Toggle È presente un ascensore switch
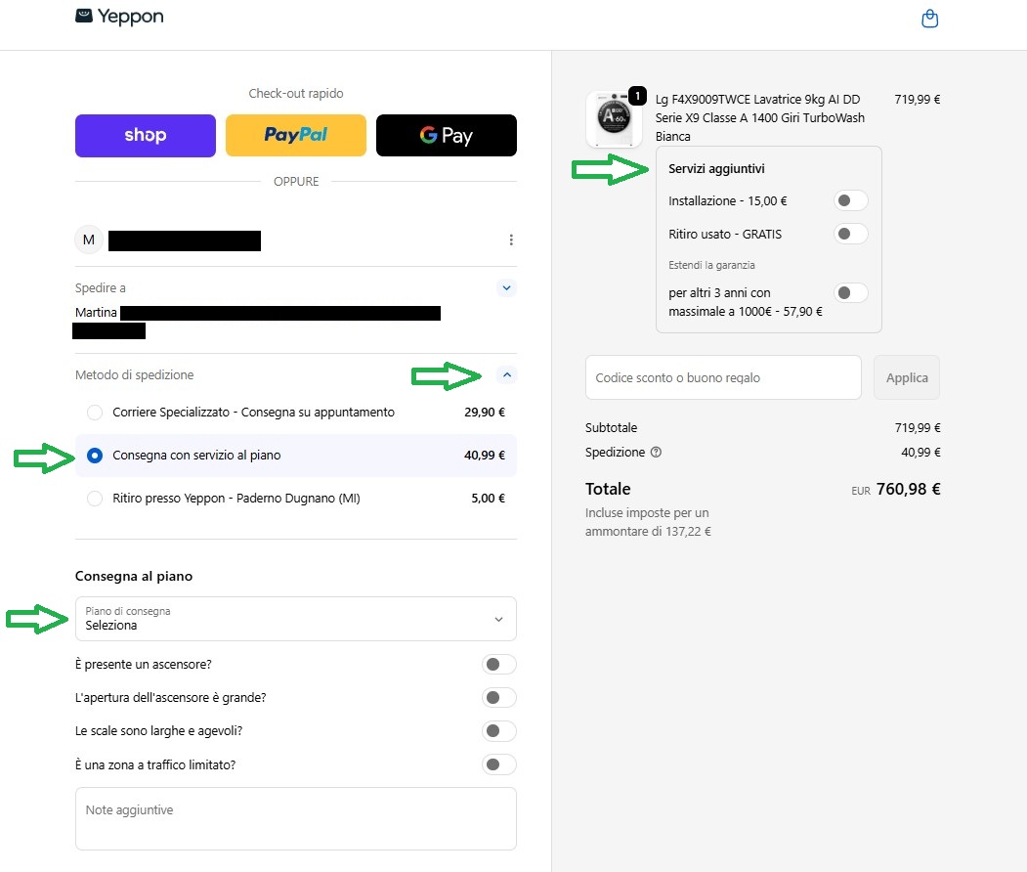This screenshot has width=1027, height=872. [498, 665]
